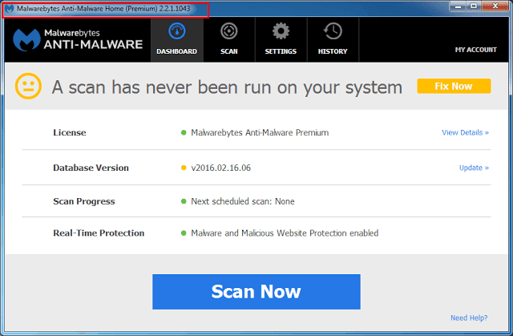Click the Scan target icon

[x=228, y=31]
